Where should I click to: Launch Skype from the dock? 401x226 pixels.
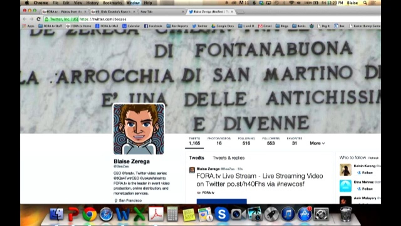click(222, 214)
